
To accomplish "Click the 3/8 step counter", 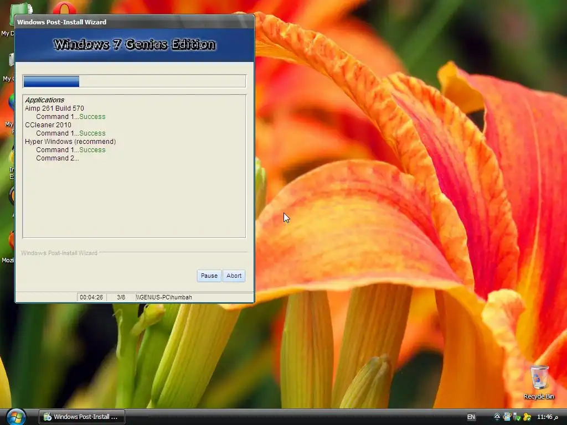I will click(121, 297).
